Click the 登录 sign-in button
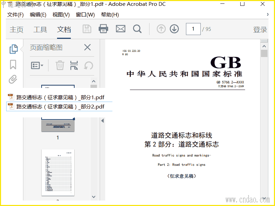275x206 pixels. [260, 30]
